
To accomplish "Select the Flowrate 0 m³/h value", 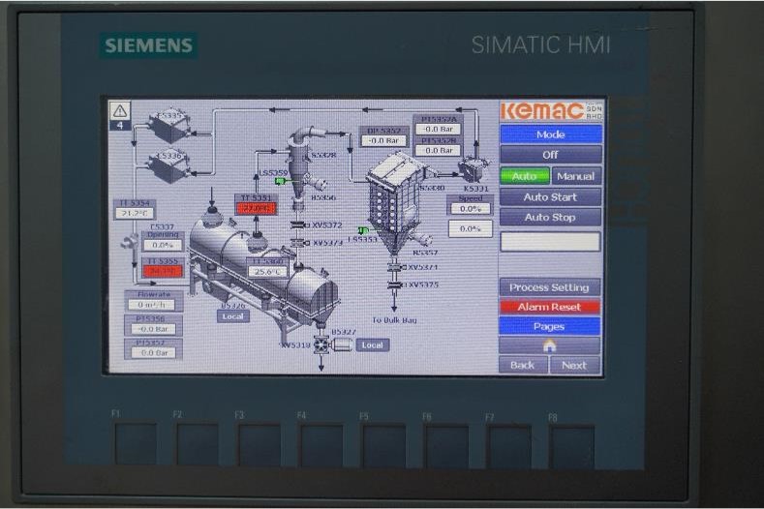I will (151, 305).
